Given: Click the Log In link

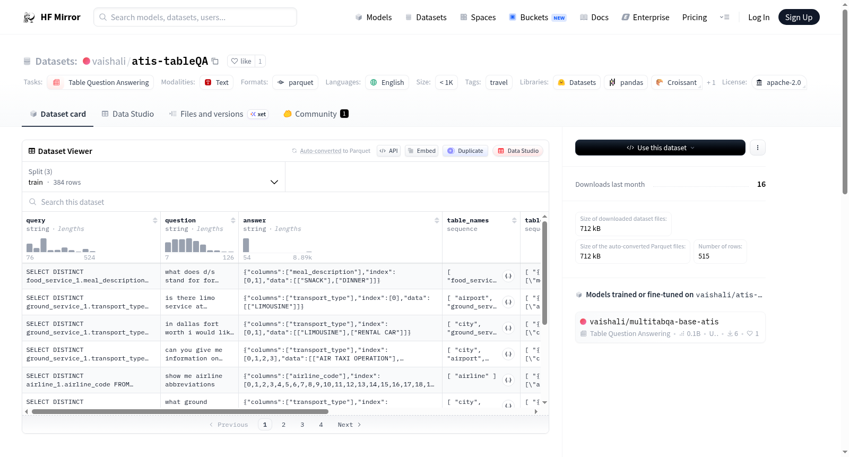Looking at the screenshot, I should 759,18.
